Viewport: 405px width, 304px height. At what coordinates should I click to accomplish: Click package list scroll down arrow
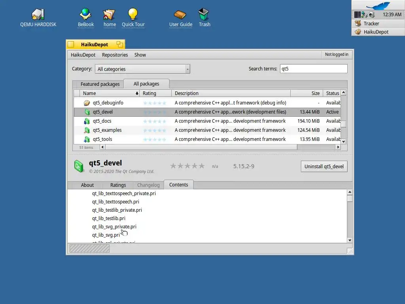coord(344,141)
